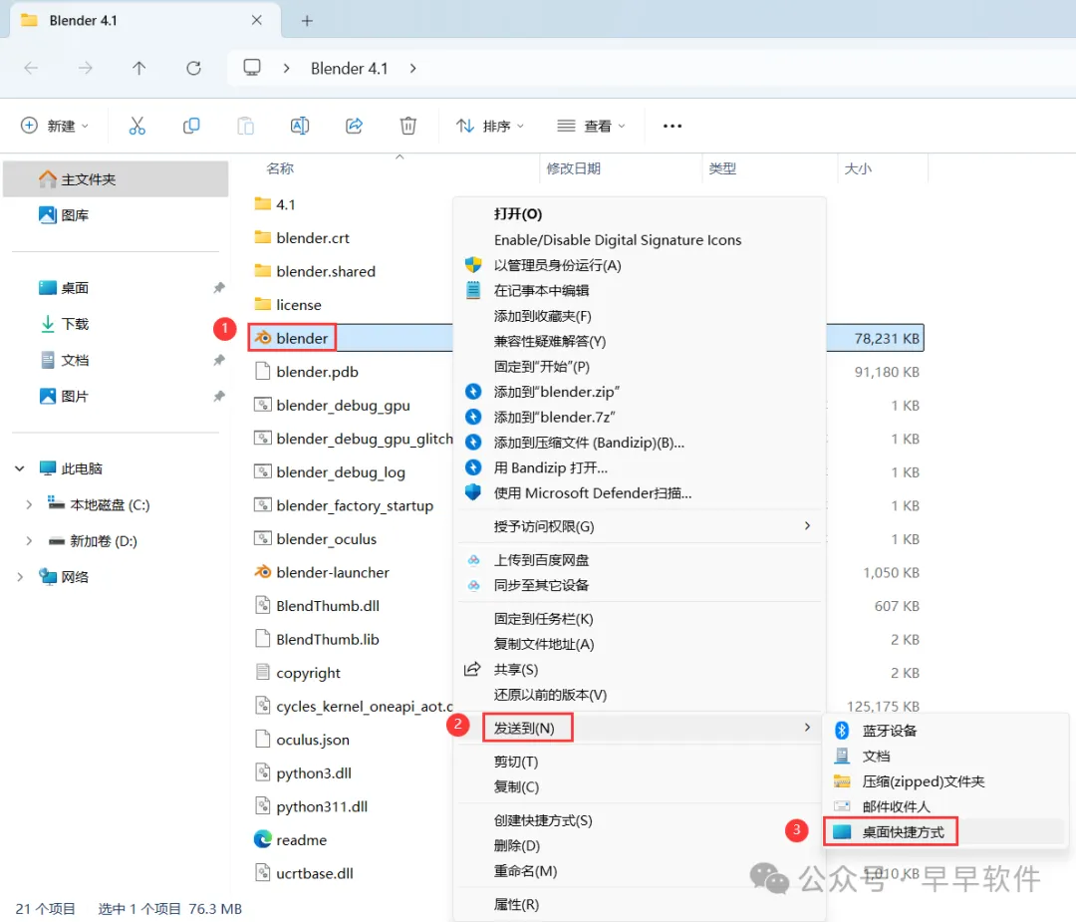Send to Bluetooth device (蓝牙设备)

pos(890,731)
